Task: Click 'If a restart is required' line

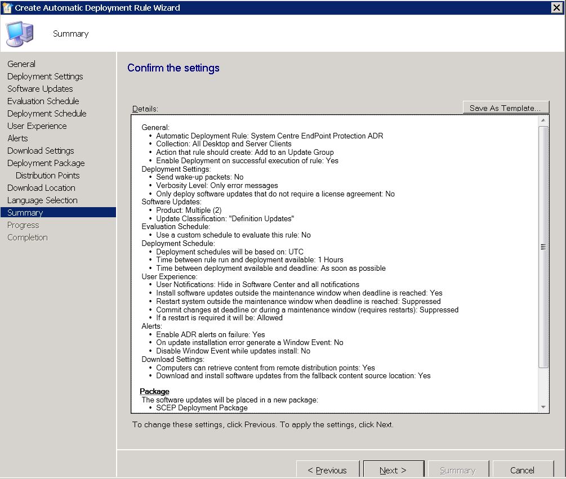Action: coord(219,318)
